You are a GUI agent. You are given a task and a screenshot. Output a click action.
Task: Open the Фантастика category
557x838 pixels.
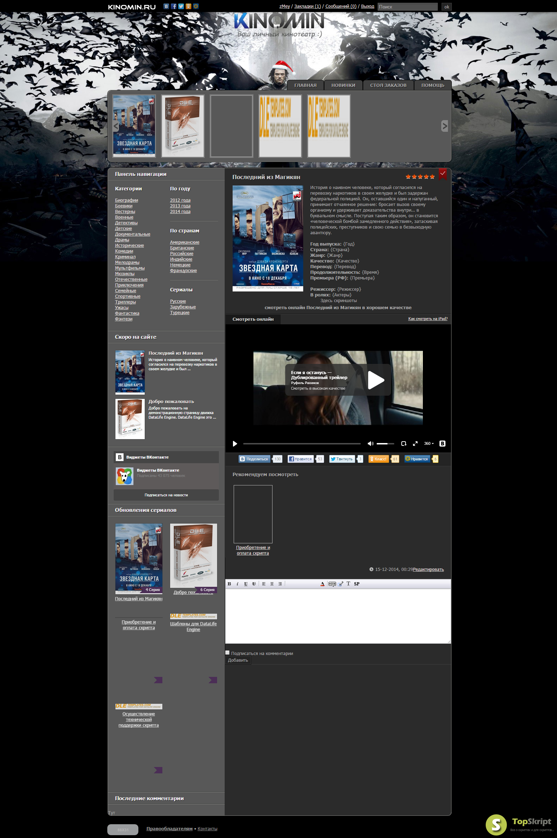(127, 313)
